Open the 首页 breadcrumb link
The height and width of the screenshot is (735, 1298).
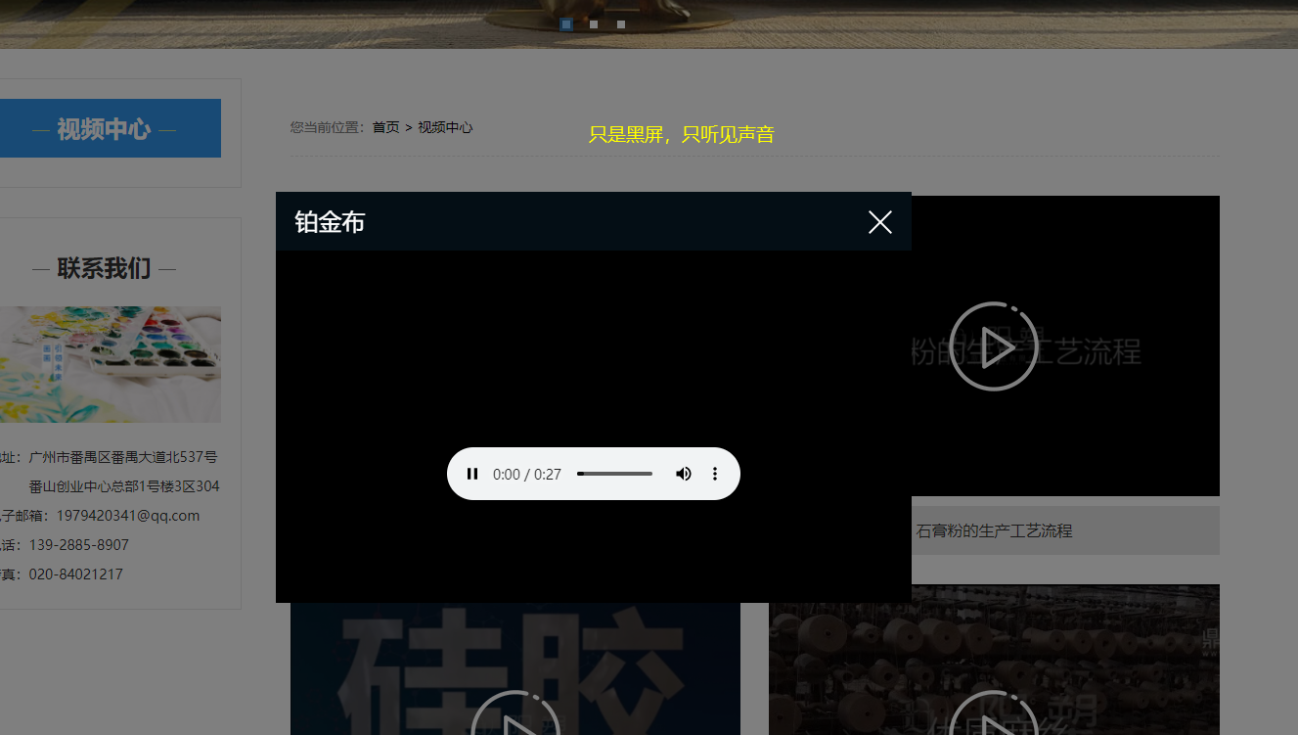385,127
